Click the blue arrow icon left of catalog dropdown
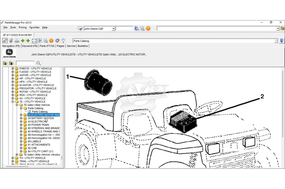 (80, 29)
